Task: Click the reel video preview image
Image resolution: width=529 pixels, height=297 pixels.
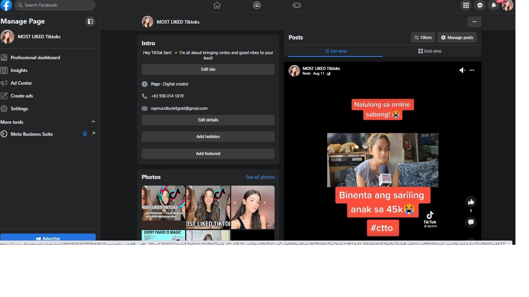Action: [x=383, y=160]
